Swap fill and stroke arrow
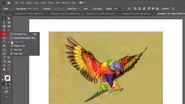185x104 pixels. [10, 74]
